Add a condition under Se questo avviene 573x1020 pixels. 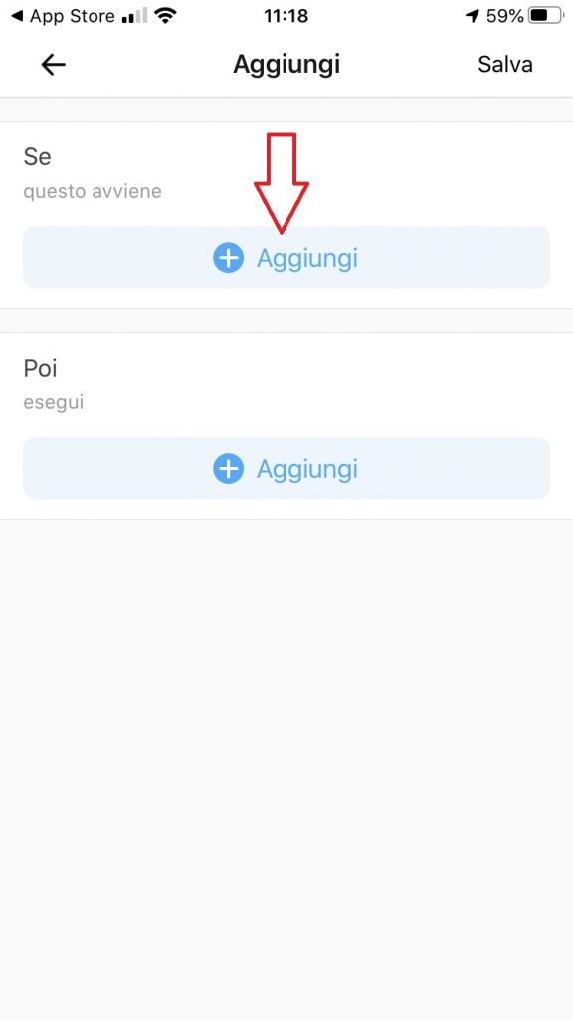point(286,258)
